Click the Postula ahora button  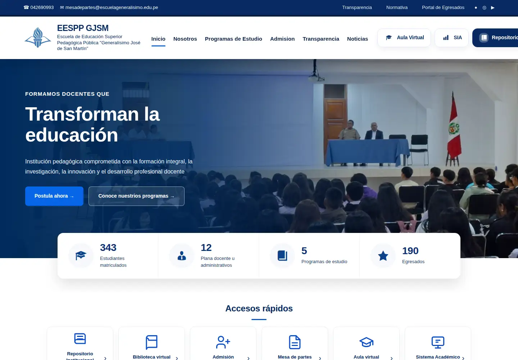click(54, 196)
